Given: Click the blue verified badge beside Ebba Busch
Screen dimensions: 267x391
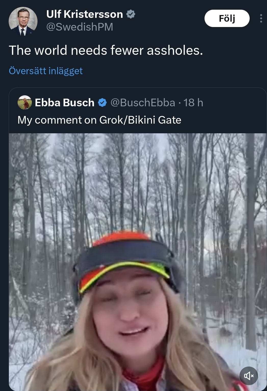Looking at the screenshot, I should pos(102,103).
